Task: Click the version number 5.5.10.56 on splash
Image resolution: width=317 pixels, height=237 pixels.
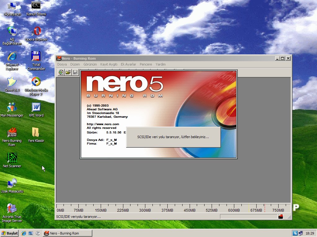Action: [x=114, y=133]
